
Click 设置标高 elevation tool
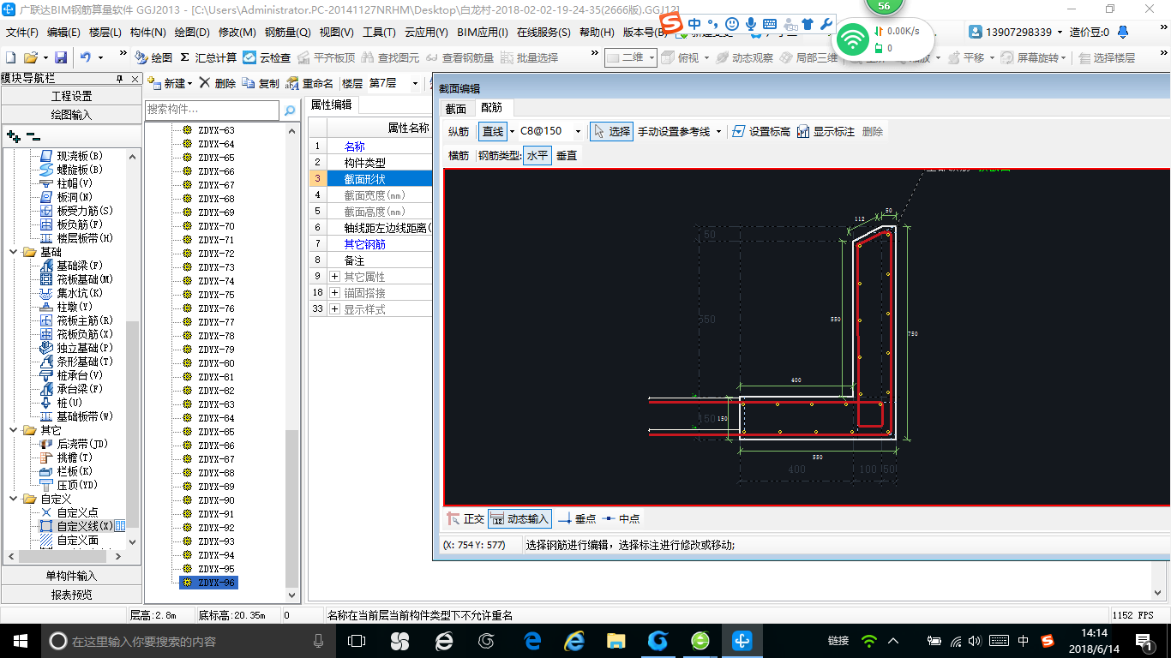click(x=761, y=131)
